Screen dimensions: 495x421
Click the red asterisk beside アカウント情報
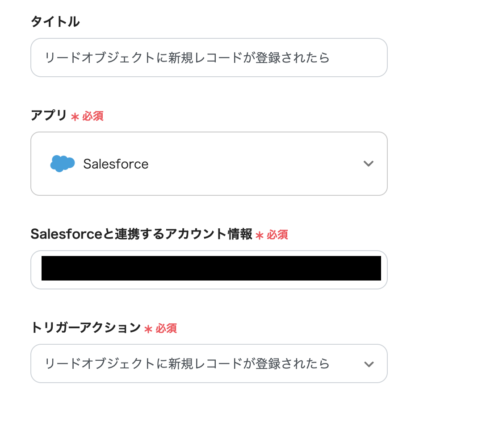coord(260,235)
